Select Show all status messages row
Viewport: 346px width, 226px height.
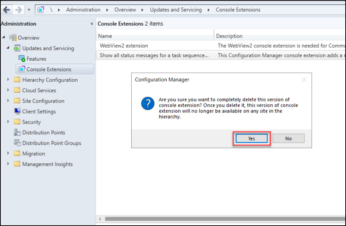221,55
